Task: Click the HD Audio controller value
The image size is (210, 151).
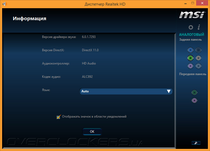Action: (89, 63)
